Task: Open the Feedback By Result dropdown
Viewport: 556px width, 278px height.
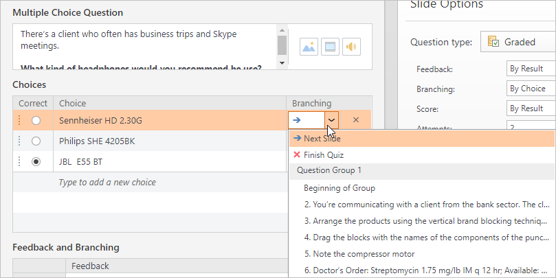Action: pyautogui.click(x=531, y=69)
